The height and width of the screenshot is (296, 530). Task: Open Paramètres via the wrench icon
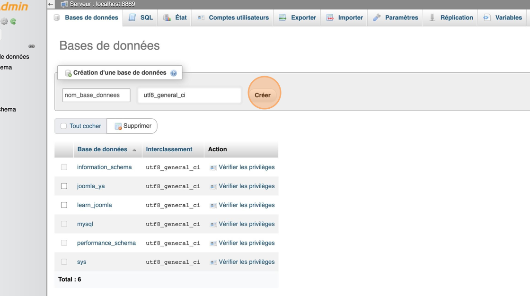(x=377, y=17)
